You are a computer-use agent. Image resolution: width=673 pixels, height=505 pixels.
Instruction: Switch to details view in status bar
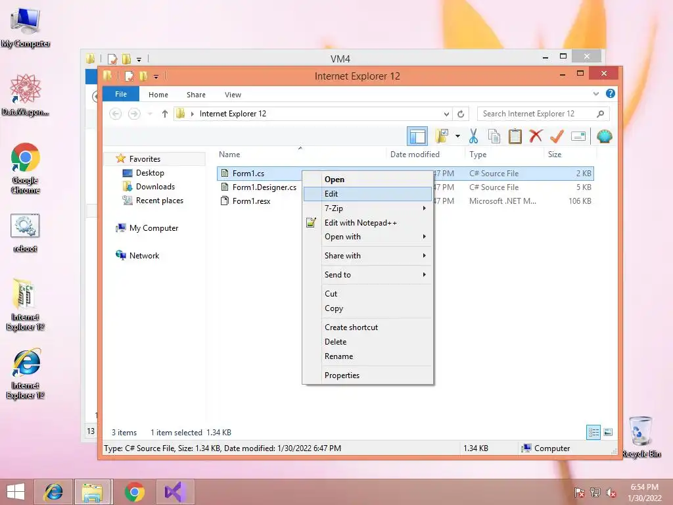[593, 433]
